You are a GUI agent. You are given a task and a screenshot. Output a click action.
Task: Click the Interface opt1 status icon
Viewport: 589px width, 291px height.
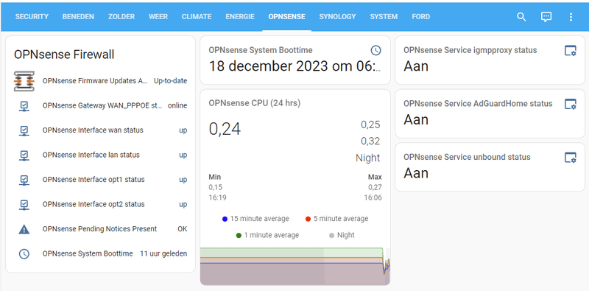pyautogui.click(x=24, y=180)
